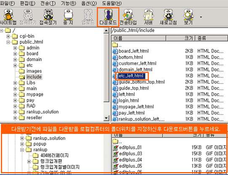Click the remote tree scrollbar down arrow
Image resolution: width=228 pixels, height=175 pixels.
coord(106,118)
